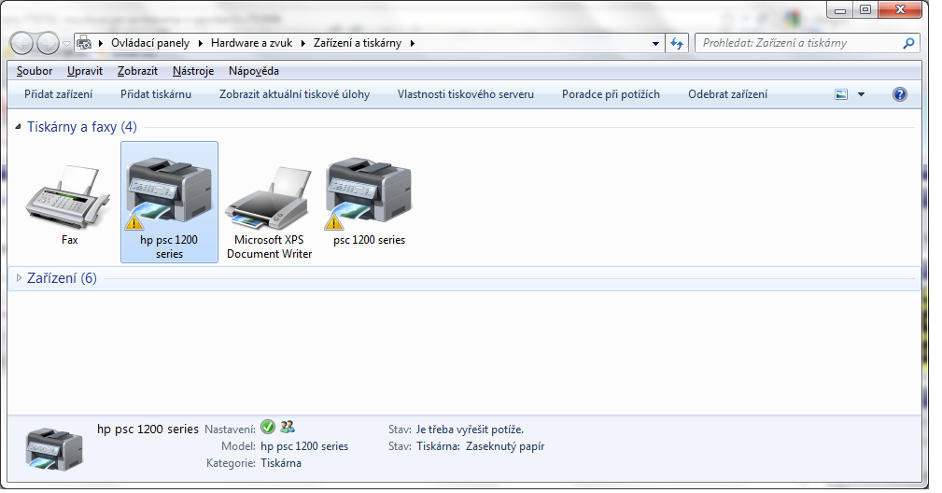Screen dimensions: 942x493
Task: Collapse the Tiskárny a faxy group
Action: tap(18, 127)
